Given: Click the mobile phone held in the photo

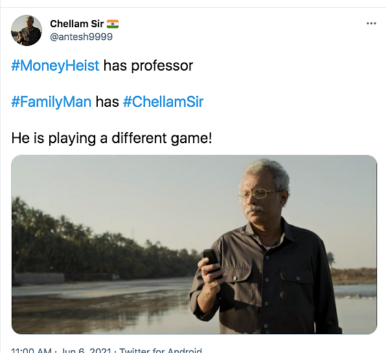Looking at the screenshot, I should coord(212,263).
